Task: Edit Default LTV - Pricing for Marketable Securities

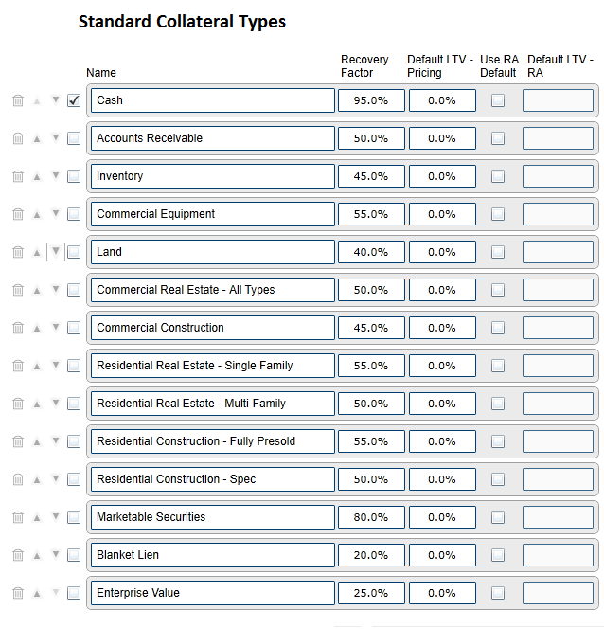Action: 442,517
